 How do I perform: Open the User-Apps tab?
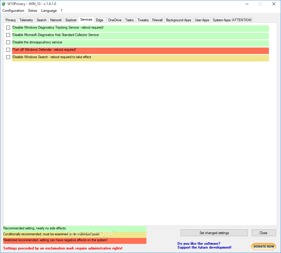(x=202, y=20)
